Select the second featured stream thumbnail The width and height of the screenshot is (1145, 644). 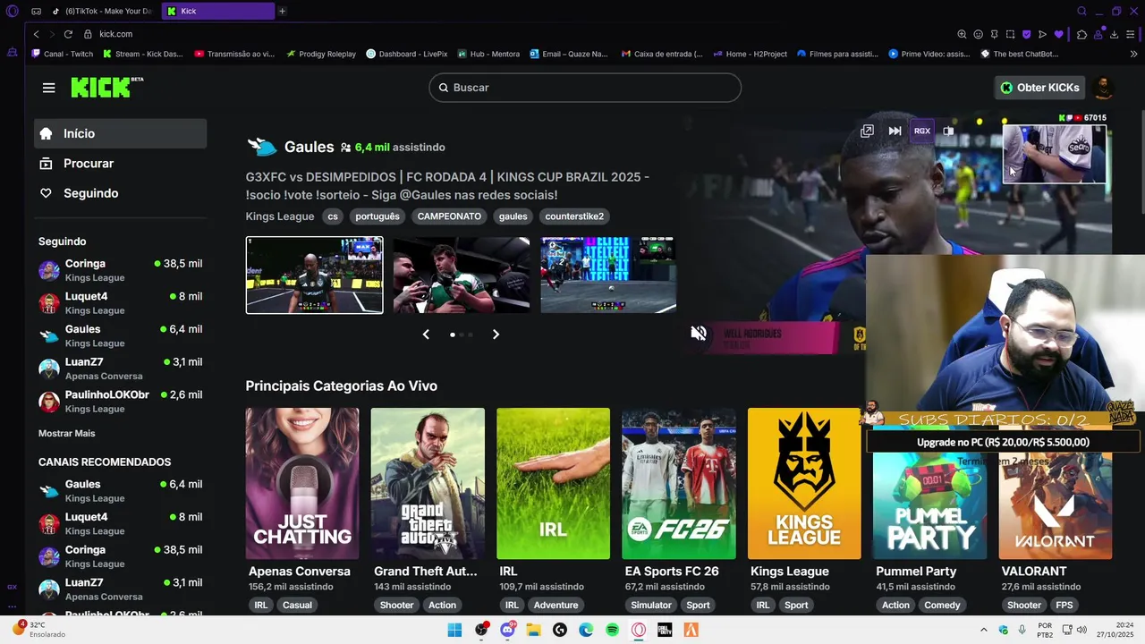click(462, 275)
